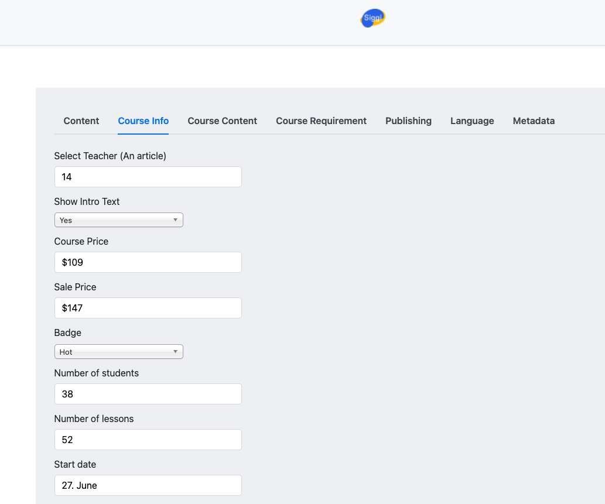Focus the Number of students field
Viewport: 605px width, 504px height.
[x=148, y=394]
